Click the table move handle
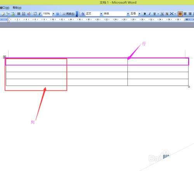This screenshot has width=194, height=171. [x=5, y=57]
